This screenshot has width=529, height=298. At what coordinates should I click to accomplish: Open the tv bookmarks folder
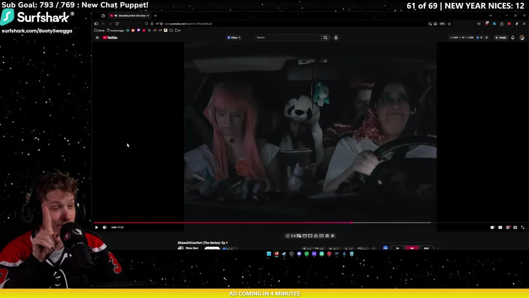177,30
